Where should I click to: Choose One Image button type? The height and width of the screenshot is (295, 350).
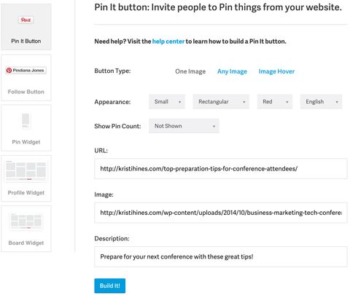tap(190, 71)
